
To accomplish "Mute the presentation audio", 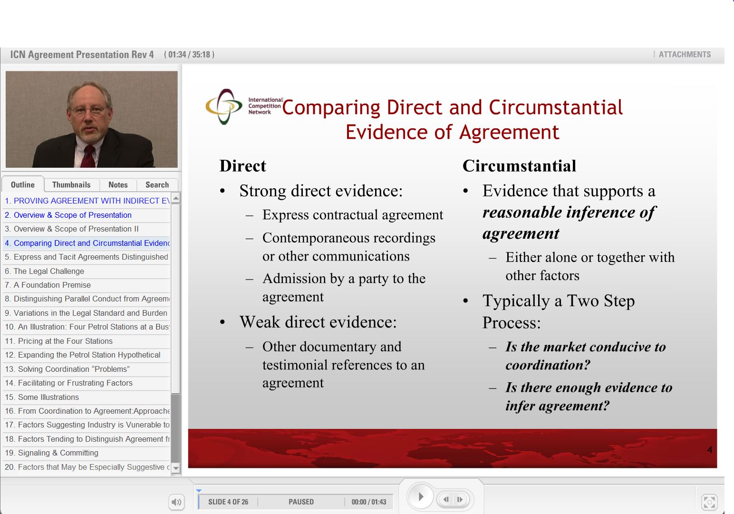I will [176, 502].
